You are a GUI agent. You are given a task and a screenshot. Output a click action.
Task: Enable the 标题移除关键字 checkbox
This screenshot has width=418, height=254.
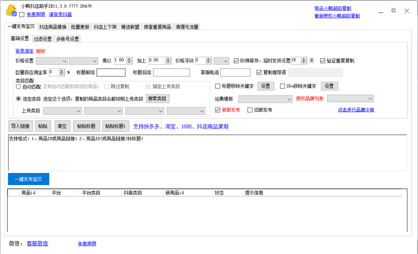pos(218,86)
